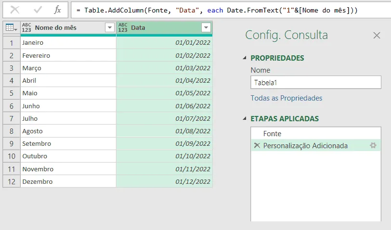Confirm formula with the checkmark icon

click(38, 10)
